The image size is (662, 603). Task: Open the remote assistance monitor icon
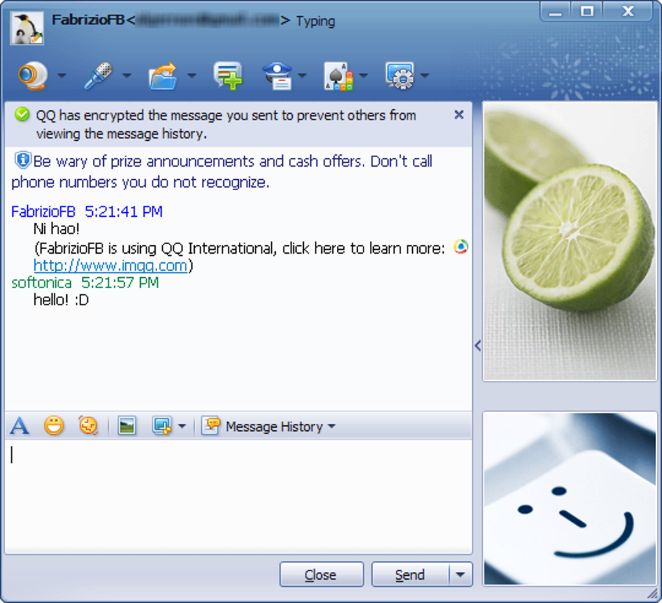pos(400,75)
